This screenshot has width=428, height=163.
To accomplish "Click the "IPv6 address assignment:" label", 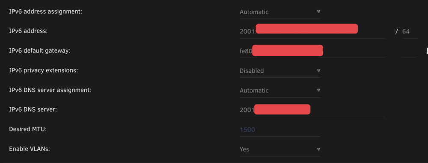I will (x=46, y=12).
